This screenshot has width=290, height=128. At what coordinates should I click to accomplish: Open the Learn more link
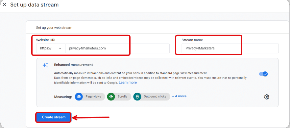[x=128, y=82]
